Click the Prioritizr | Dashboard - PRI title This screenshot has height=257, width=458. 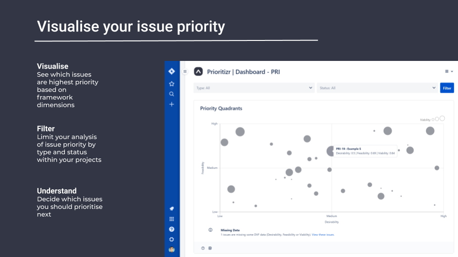pyautogui.click(x=243, y=72)
